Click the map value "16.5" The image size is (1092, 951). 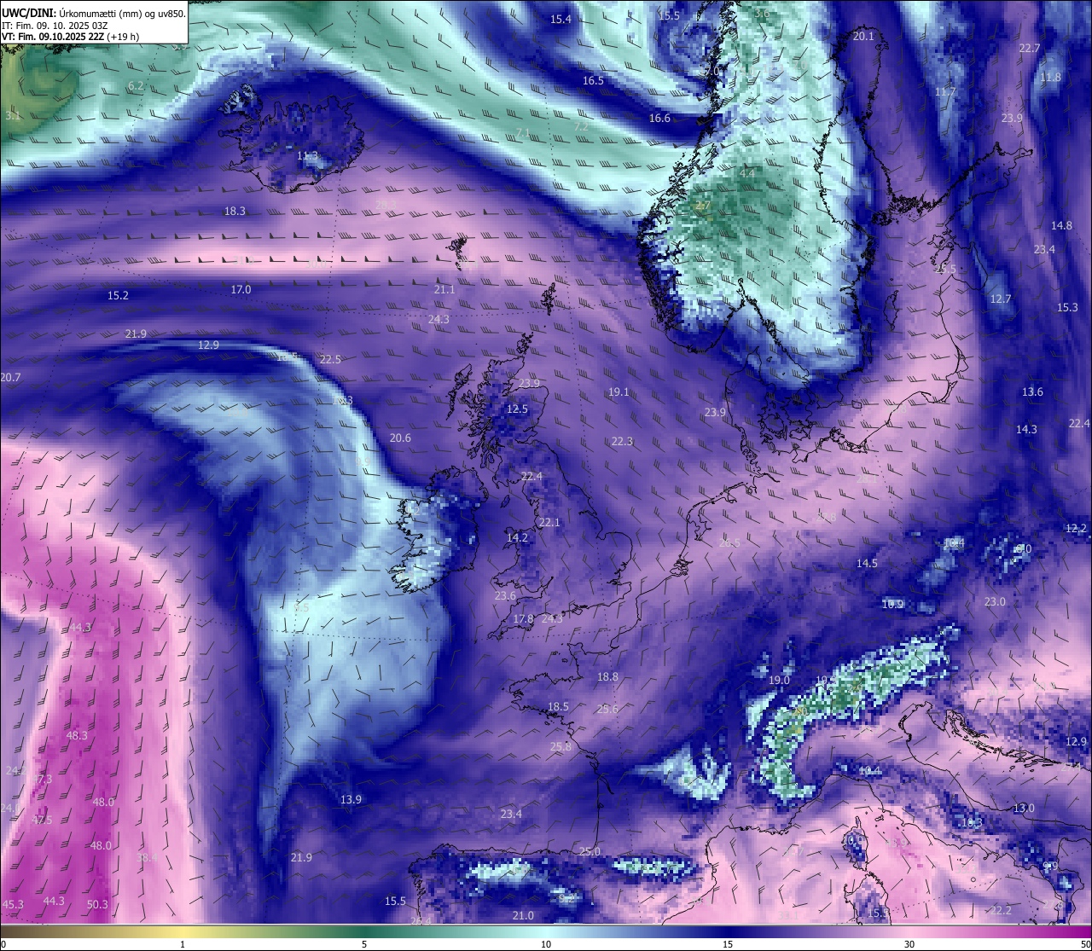(x=593, y=80)
